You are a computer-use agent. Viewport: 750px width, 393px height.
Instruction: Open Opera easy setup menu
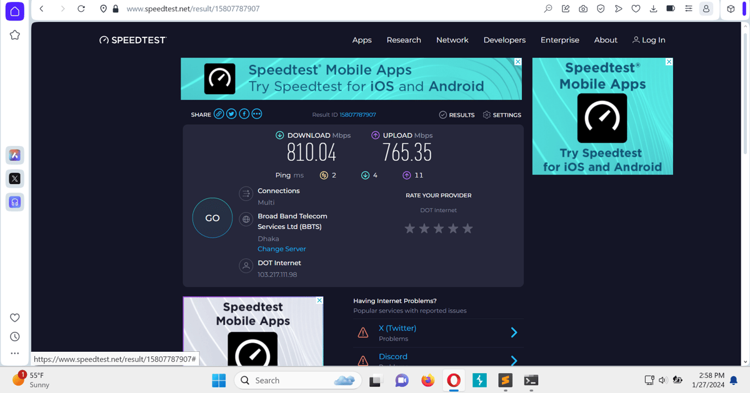tap(688, 9)
